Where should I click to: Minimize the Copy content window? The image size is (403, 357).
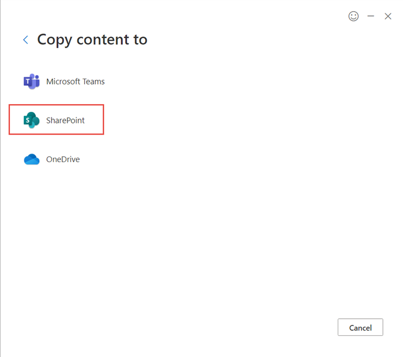(371, 16)
